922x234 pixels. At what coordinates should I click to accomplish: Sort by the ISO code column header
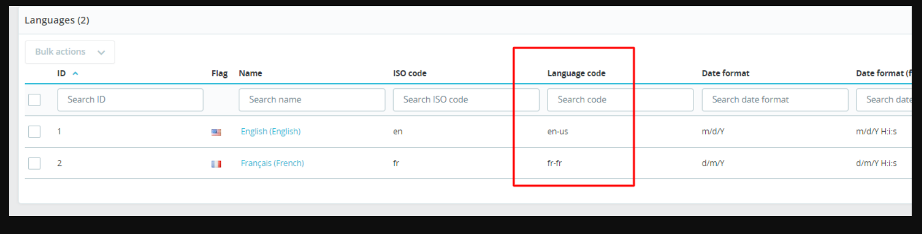click(409, 73)
